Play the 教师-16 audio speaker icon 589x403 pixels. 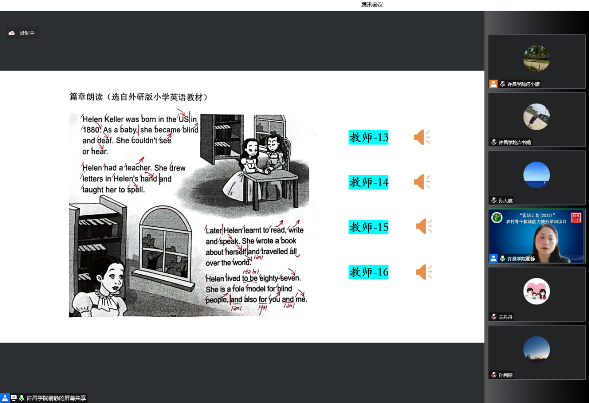(x=423, y=271)
